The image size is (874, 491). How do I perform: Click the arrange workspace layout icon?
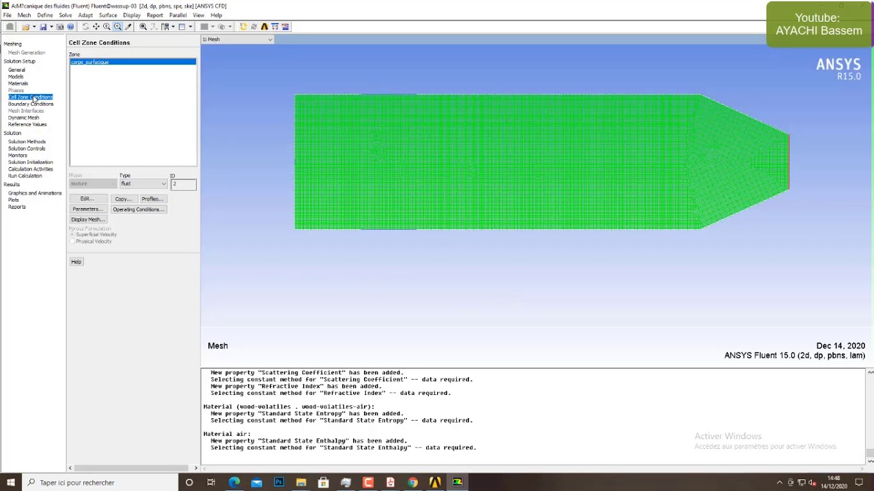(164, 27)
